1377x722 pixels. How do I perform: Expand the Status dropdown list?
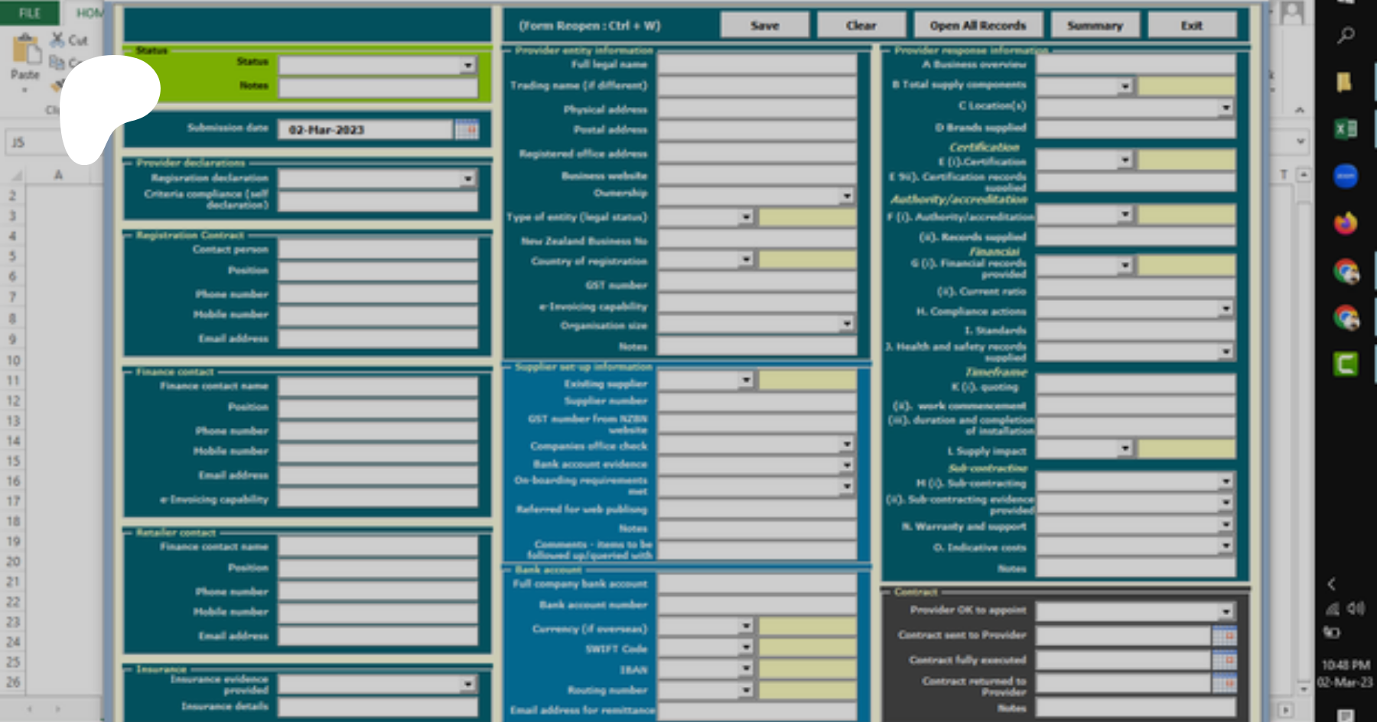click(x=468, y=66)
